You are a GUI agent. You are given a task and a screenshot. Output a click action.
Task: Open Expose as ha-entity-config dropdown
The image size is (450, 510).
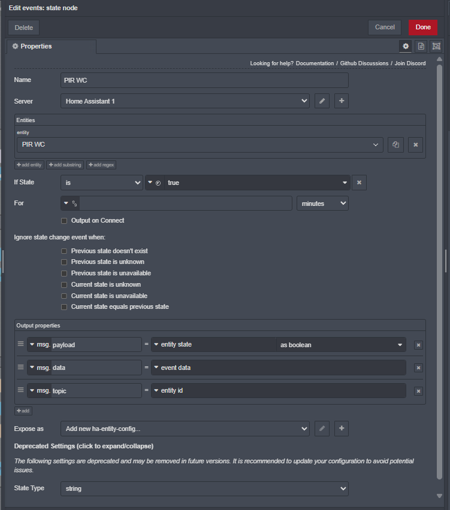click(x=185, y=429)
